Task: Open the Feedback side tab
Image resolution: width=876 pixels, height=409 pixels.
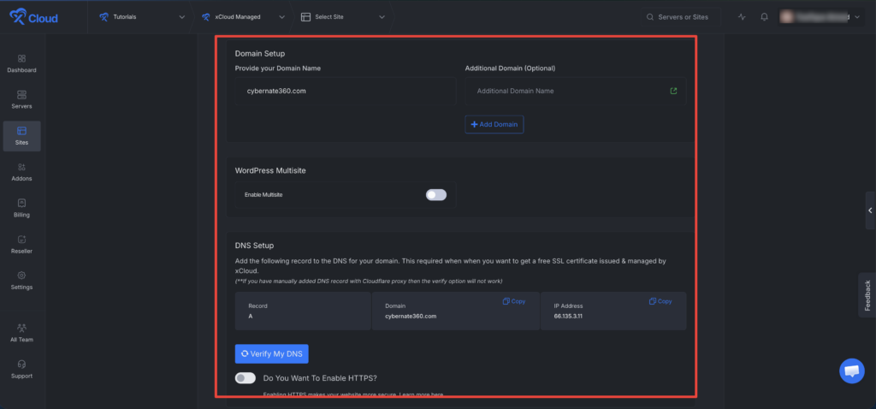Action: [x=867, y=295]
